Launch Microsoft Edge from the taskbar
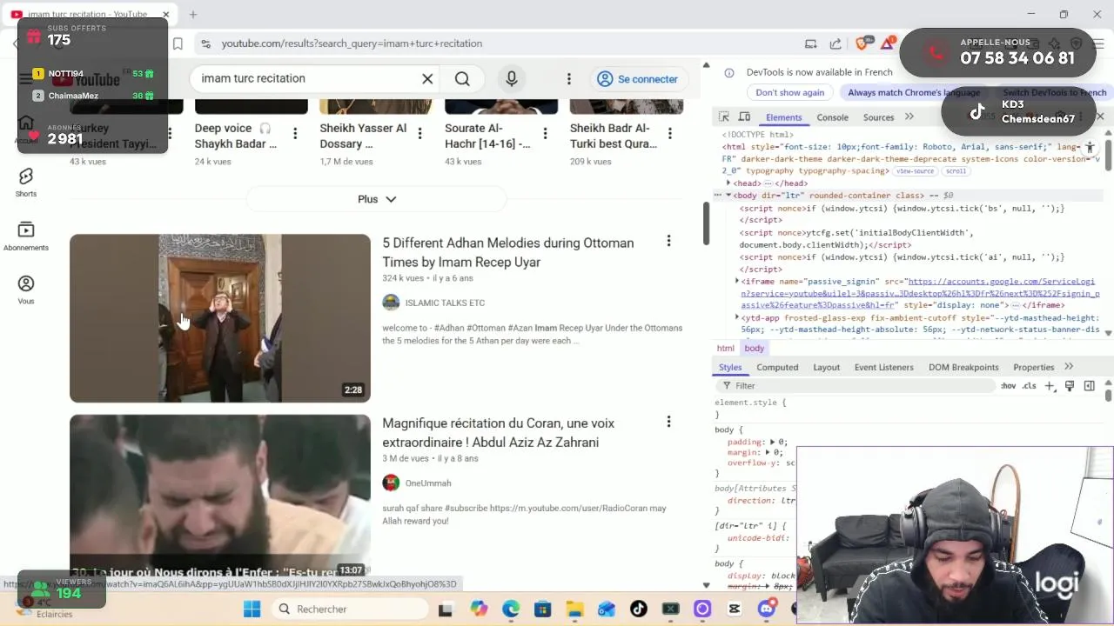Screen dimensions: 1114x626 tap(511, 609)
